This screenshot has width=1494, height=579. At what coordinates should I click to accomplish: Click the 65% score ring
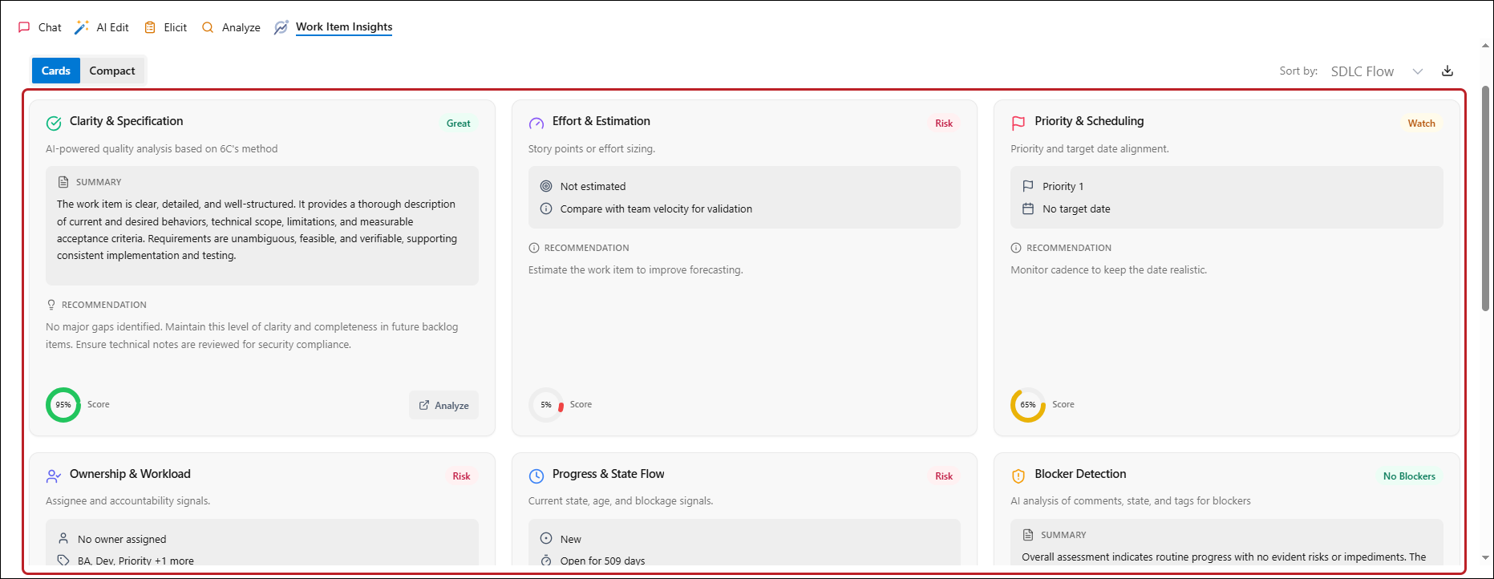1028,405
